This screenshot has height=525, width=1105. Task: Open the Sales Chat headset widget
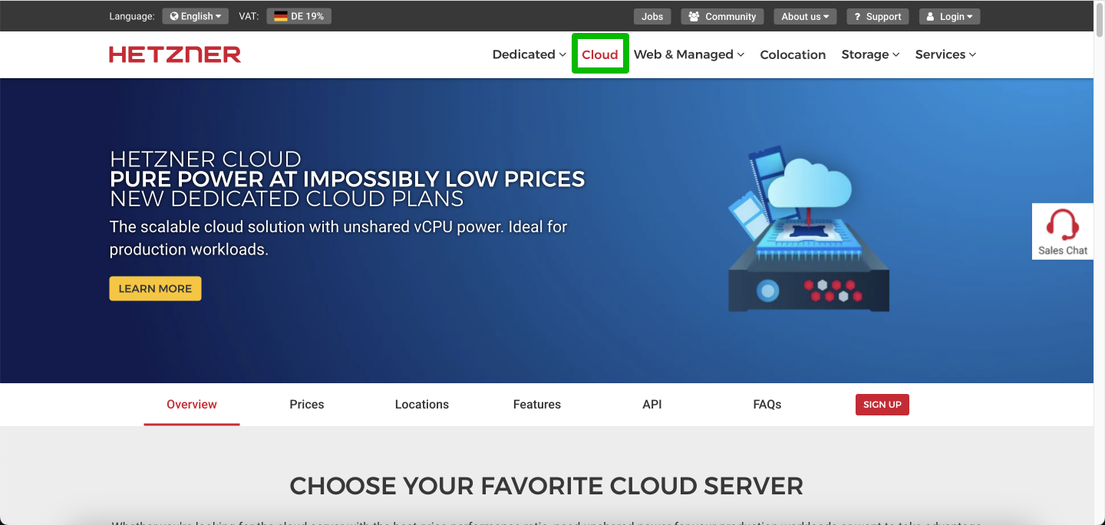[x=1063, y=231]
